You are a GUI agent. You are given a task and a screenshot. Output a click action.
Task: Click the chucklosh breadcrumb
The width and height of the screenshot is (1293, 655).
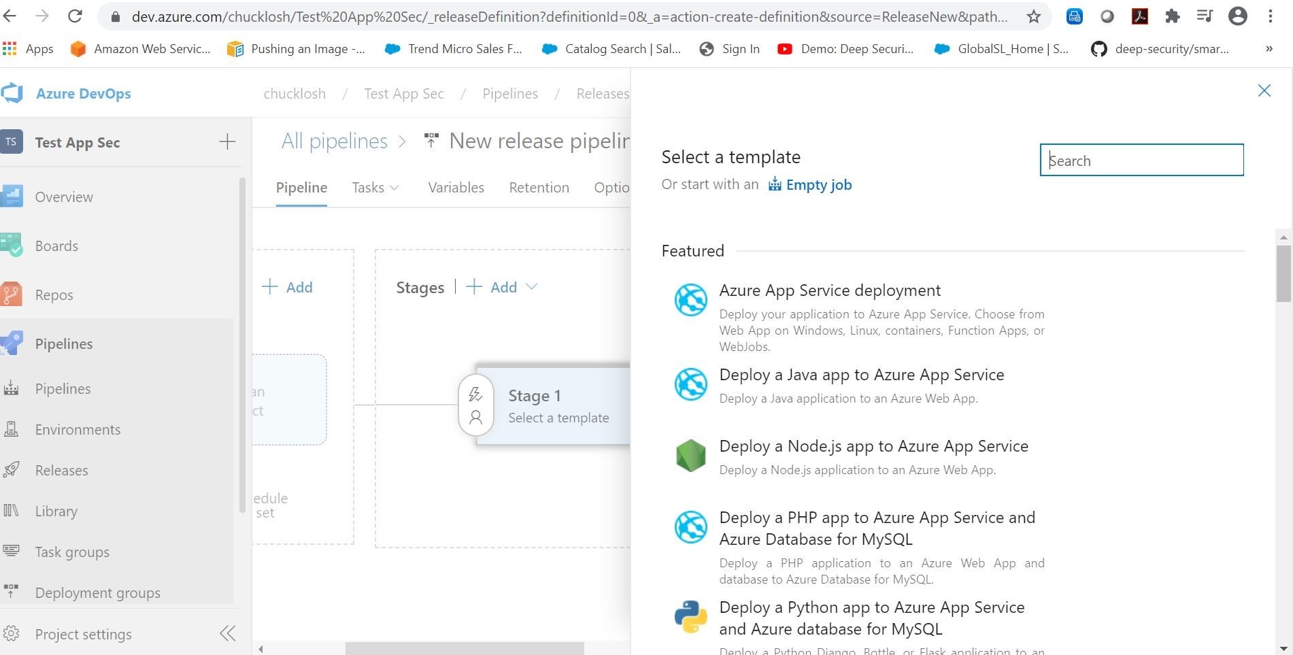pos(295,94)
